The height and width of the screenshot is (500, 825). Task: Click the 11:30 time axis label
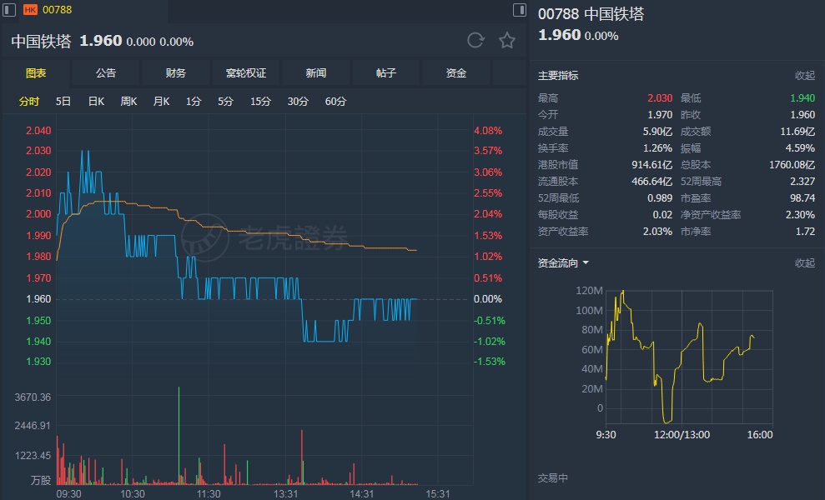(209, 493)
